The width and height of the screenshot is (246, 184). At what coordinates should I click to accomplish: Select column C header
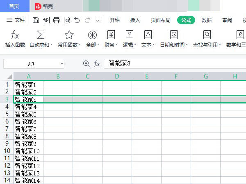click(87, 76)
